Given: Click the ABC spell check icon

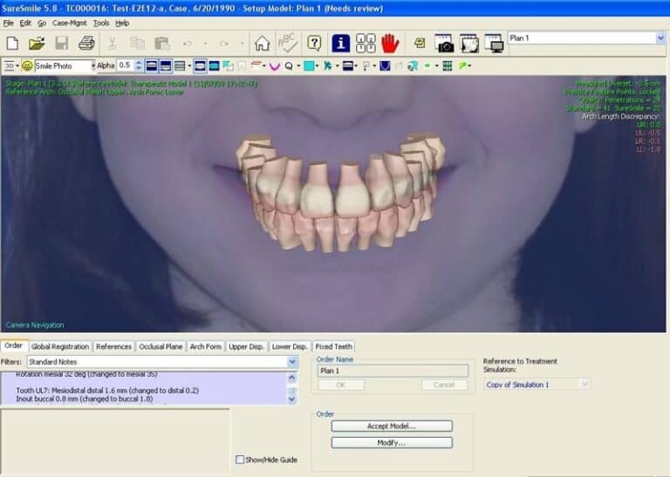Looking at the screenshot, I should coord(288,43).
